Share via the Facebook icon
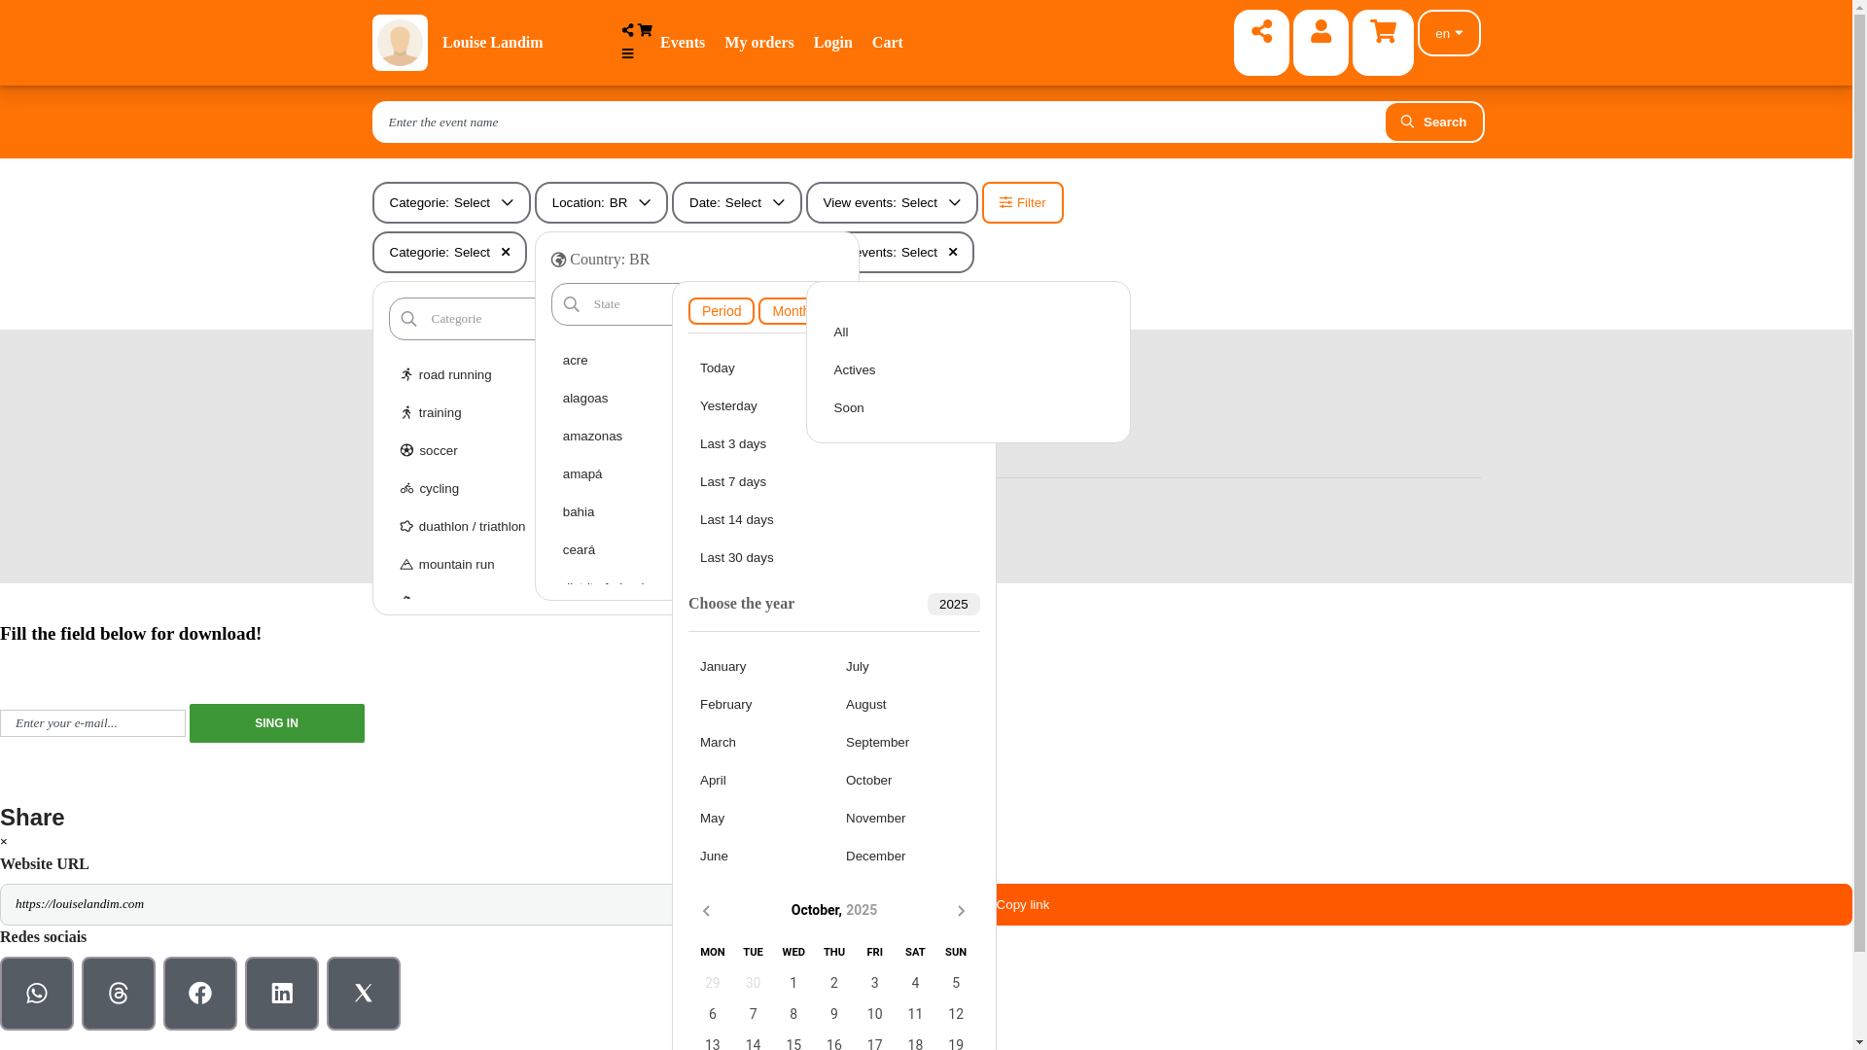The height and width of the screenshot is (1050, 1867). (200, 993)
